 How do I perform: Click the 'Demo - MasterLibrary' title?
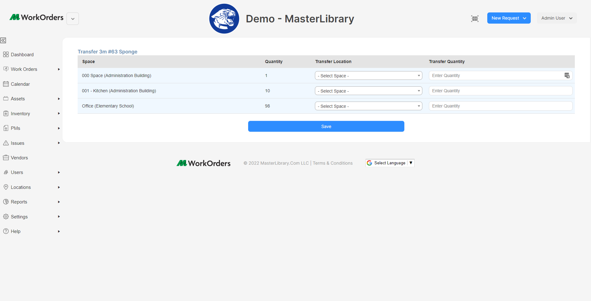pyautogui.click(x=300, y=19)
